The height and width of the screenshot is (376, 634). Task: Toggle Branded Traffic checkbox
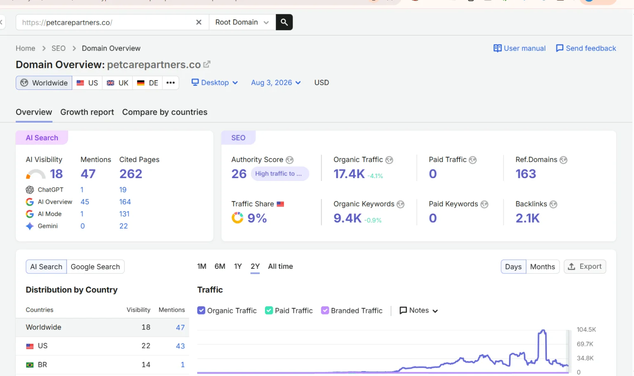(325, 310)
